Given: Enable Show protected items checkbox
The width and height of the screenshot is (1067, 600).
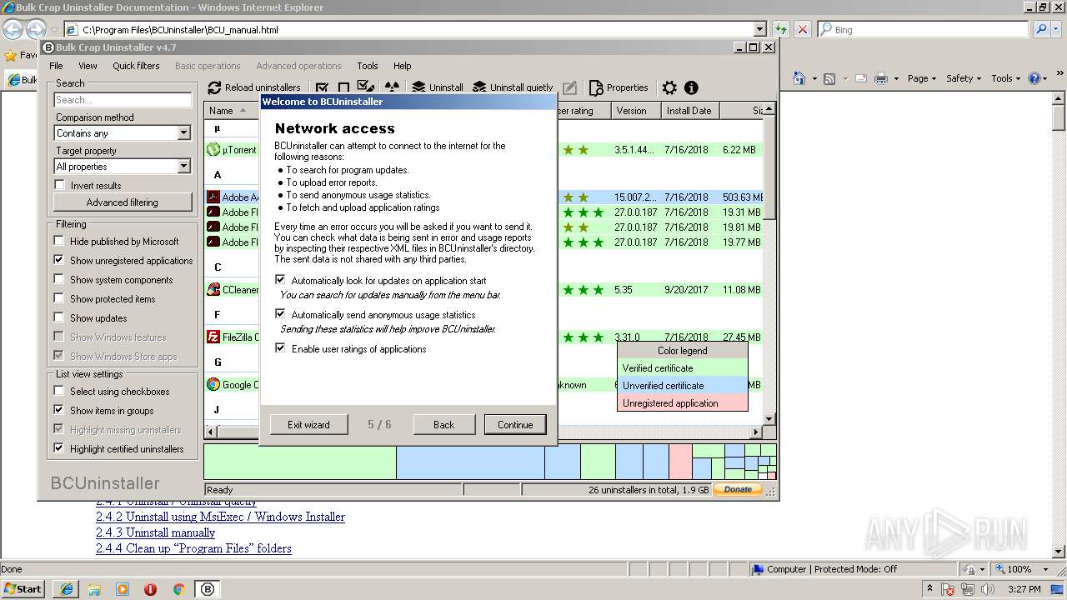Looking at the screenshot, I should tap(59, 298).
